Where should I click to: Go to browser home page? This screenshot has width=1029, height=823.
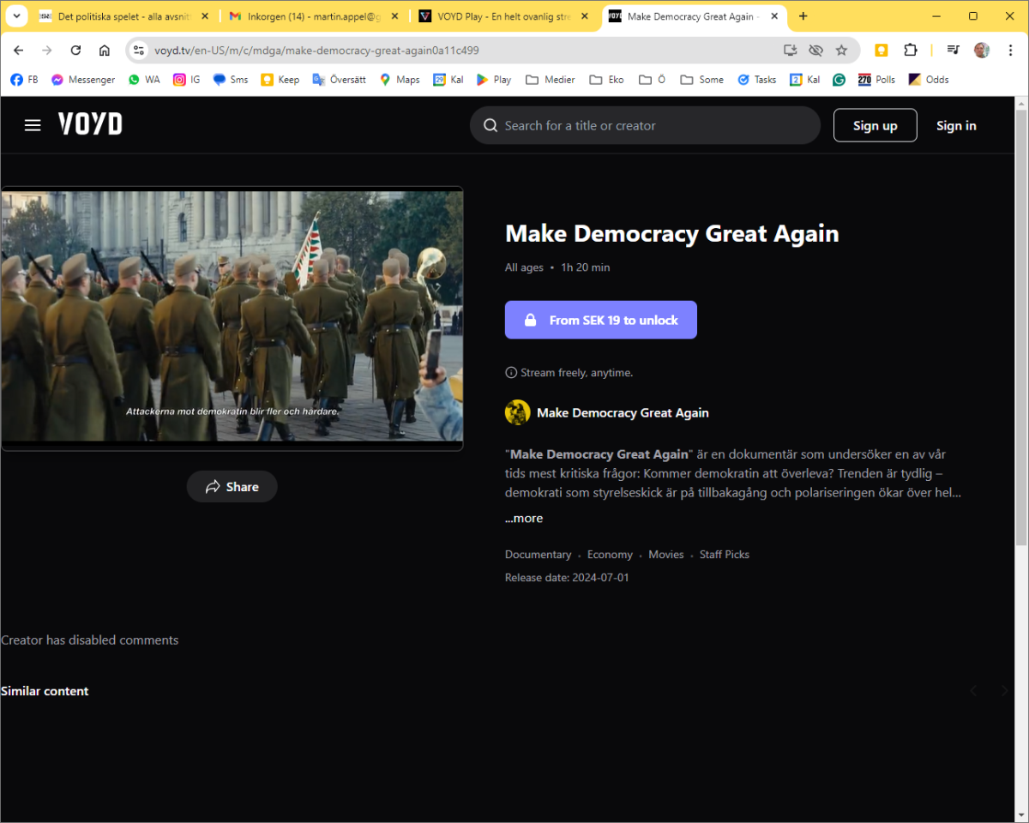(x=104, y=51)
